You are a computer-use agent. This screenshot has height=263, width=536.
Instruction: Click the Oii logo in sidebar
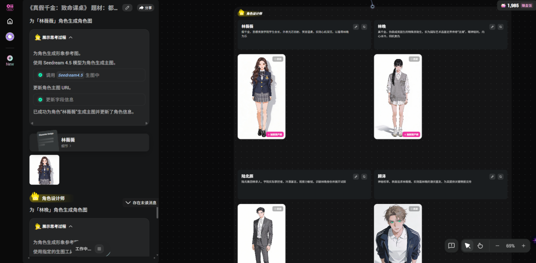click(x=10, y=7)
